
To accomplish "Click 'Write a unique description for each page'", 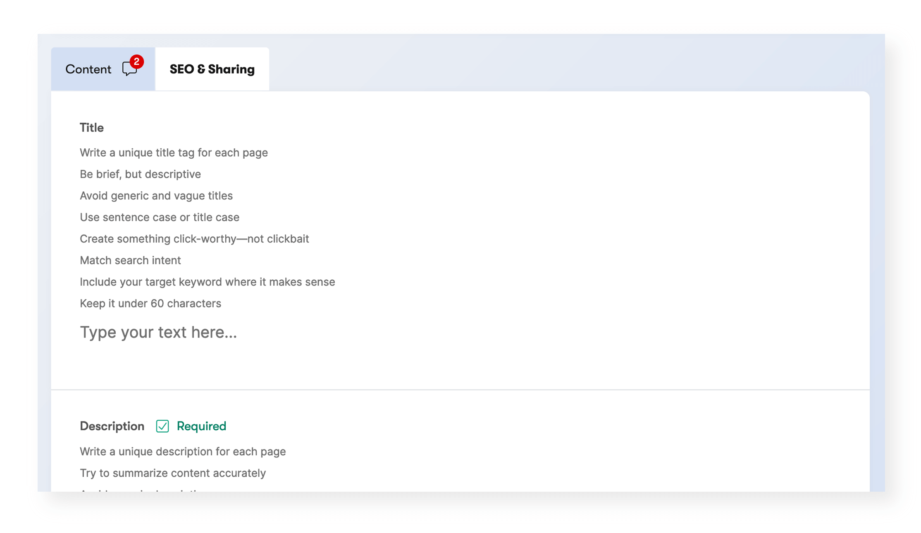I will [x=183, y=451].
